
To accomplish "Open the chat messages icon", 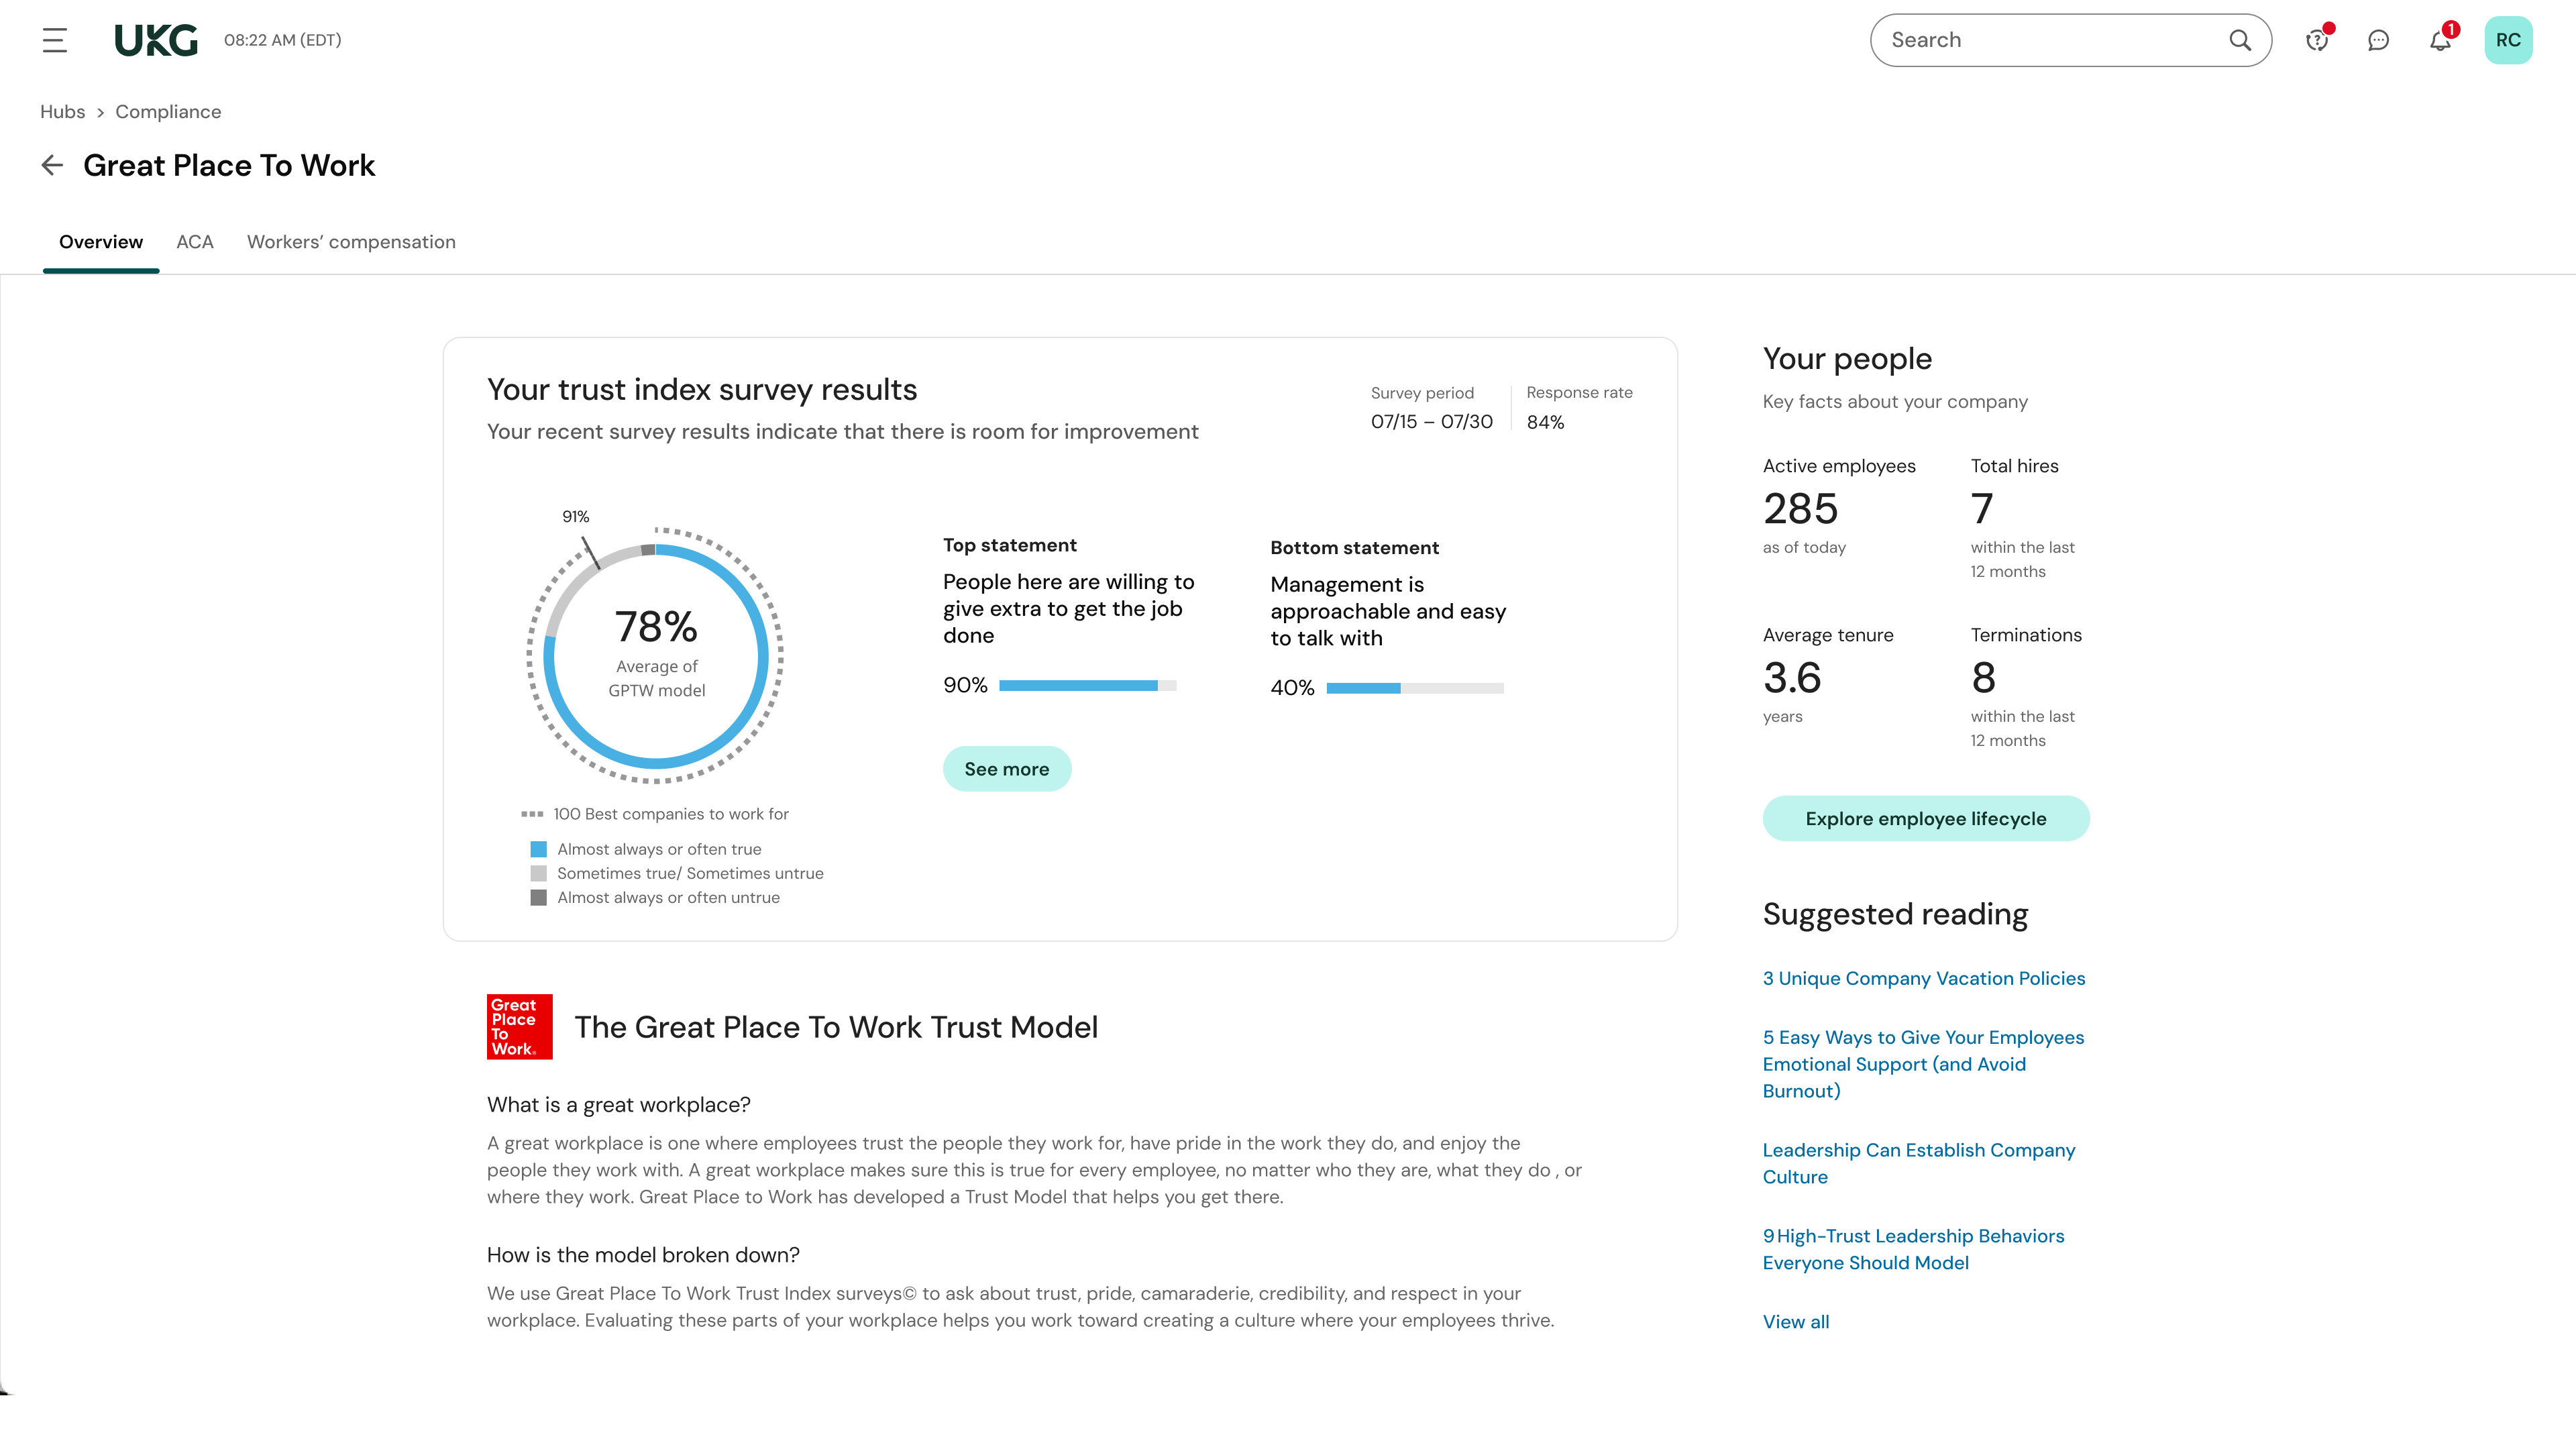I will [2378, 40].
